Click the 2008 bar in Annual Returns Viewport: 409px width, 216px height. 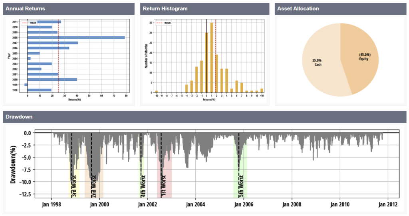pos(76,37)
